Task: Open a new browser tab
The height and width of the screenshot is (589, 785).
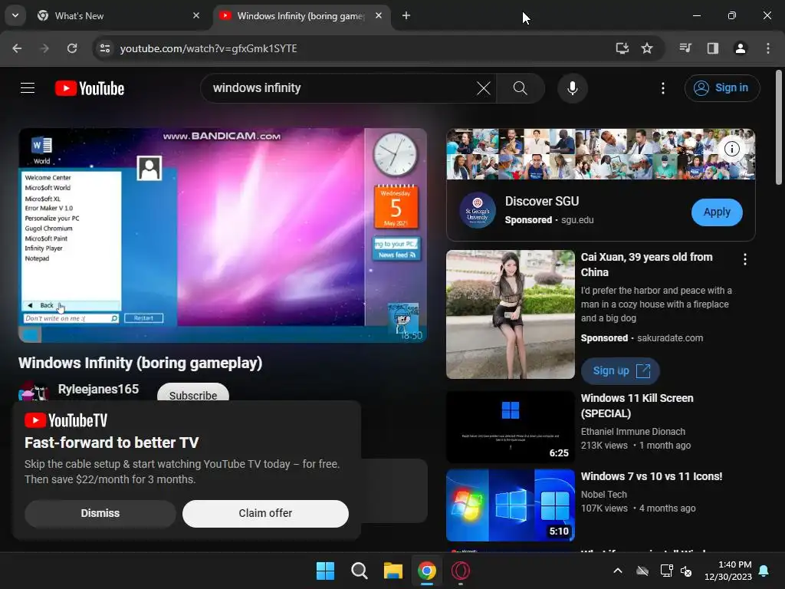Action: (x=406, y=16)
